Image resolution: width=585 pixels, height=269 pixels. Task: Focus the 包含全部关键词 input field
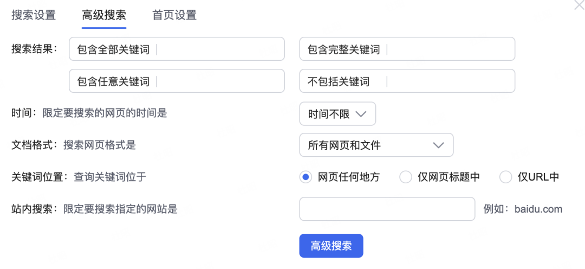point(177,49)
